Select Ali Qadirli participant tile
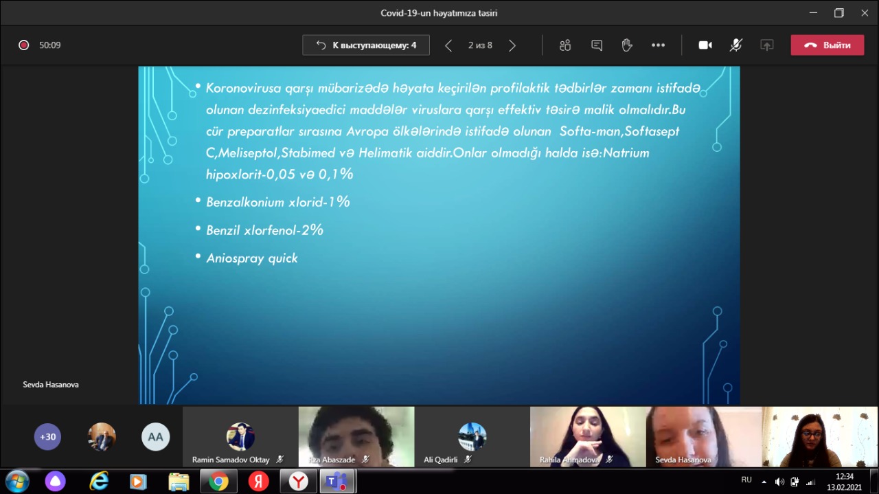The height and width of the screenshot is (494, 879). 472,437
